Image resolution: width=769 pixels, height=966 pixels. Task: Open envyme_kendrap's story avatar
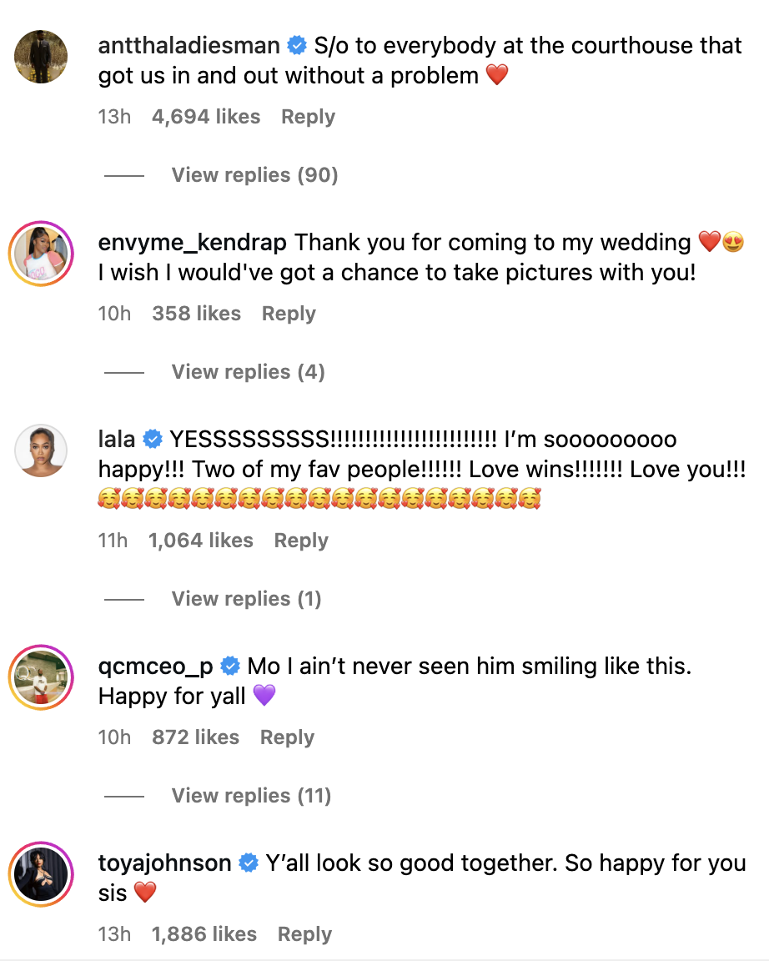pyautogui.click(x=41, y=254)
